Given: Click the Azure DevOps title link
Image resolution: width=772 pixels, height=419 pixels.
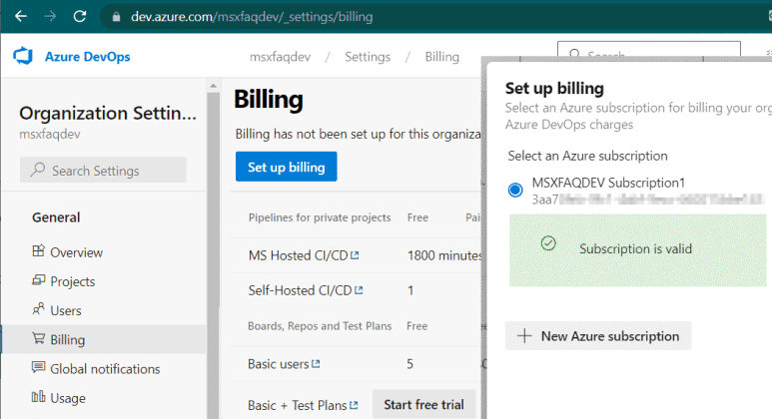Looking at the screenshot, I should tap(87, 57).
